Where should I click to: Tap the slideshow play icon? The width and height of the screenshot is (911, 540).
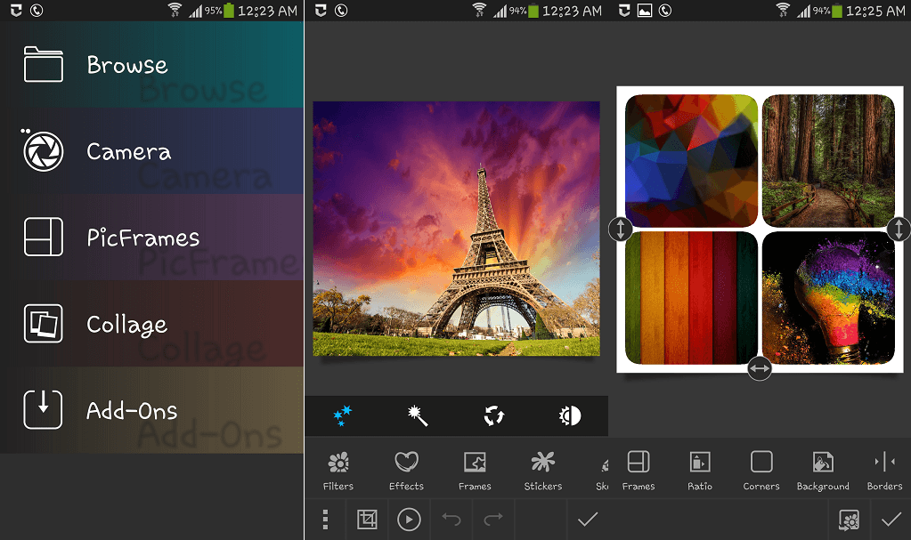(409, 519)
